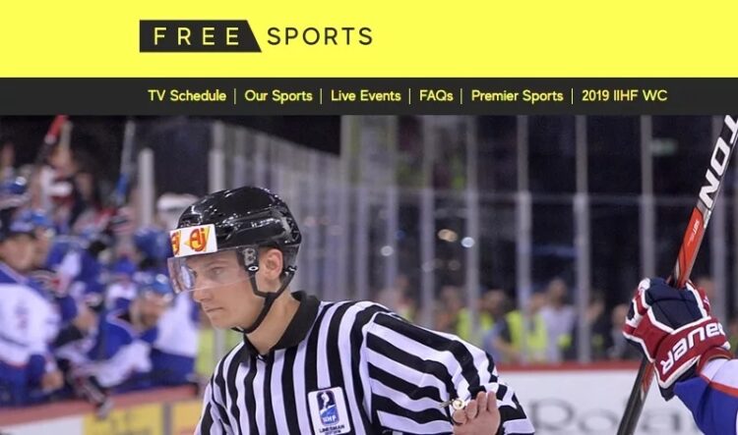
Task: Open the 2019 IIHF WC page
Action: pos(624,96)
